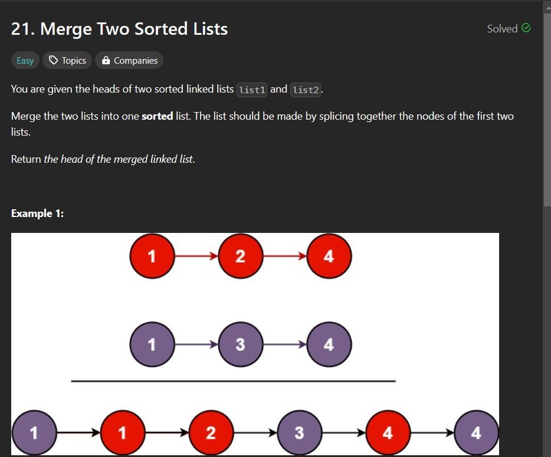
Task: Click the example linked list diagram image
Action: pyautogui.click(x=255, y=344)
